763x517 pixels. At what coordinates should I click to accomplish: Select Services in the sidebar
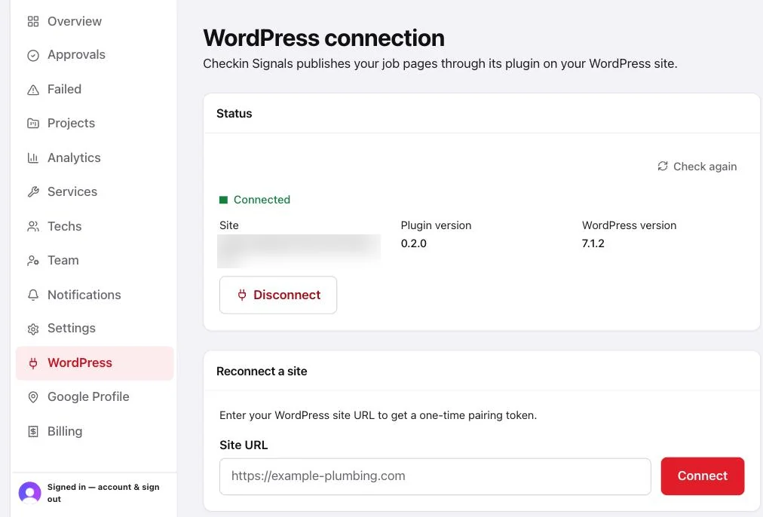pyautogui.click(x=95, y=191)
